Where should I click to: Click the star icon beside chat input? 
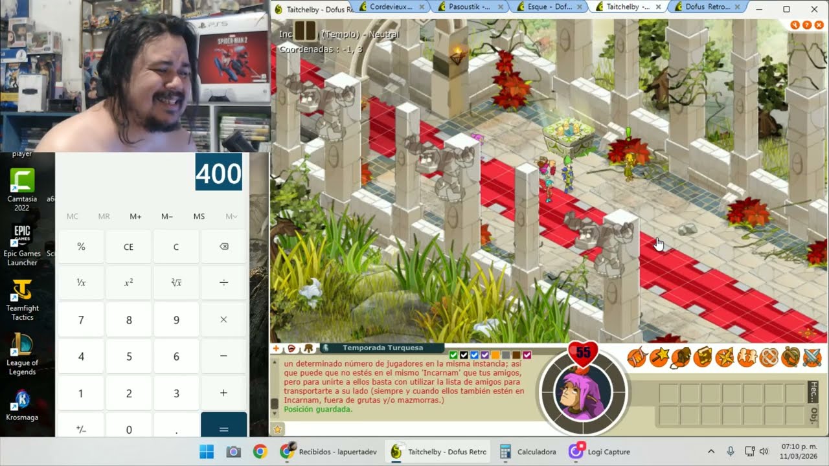[277, 428]
